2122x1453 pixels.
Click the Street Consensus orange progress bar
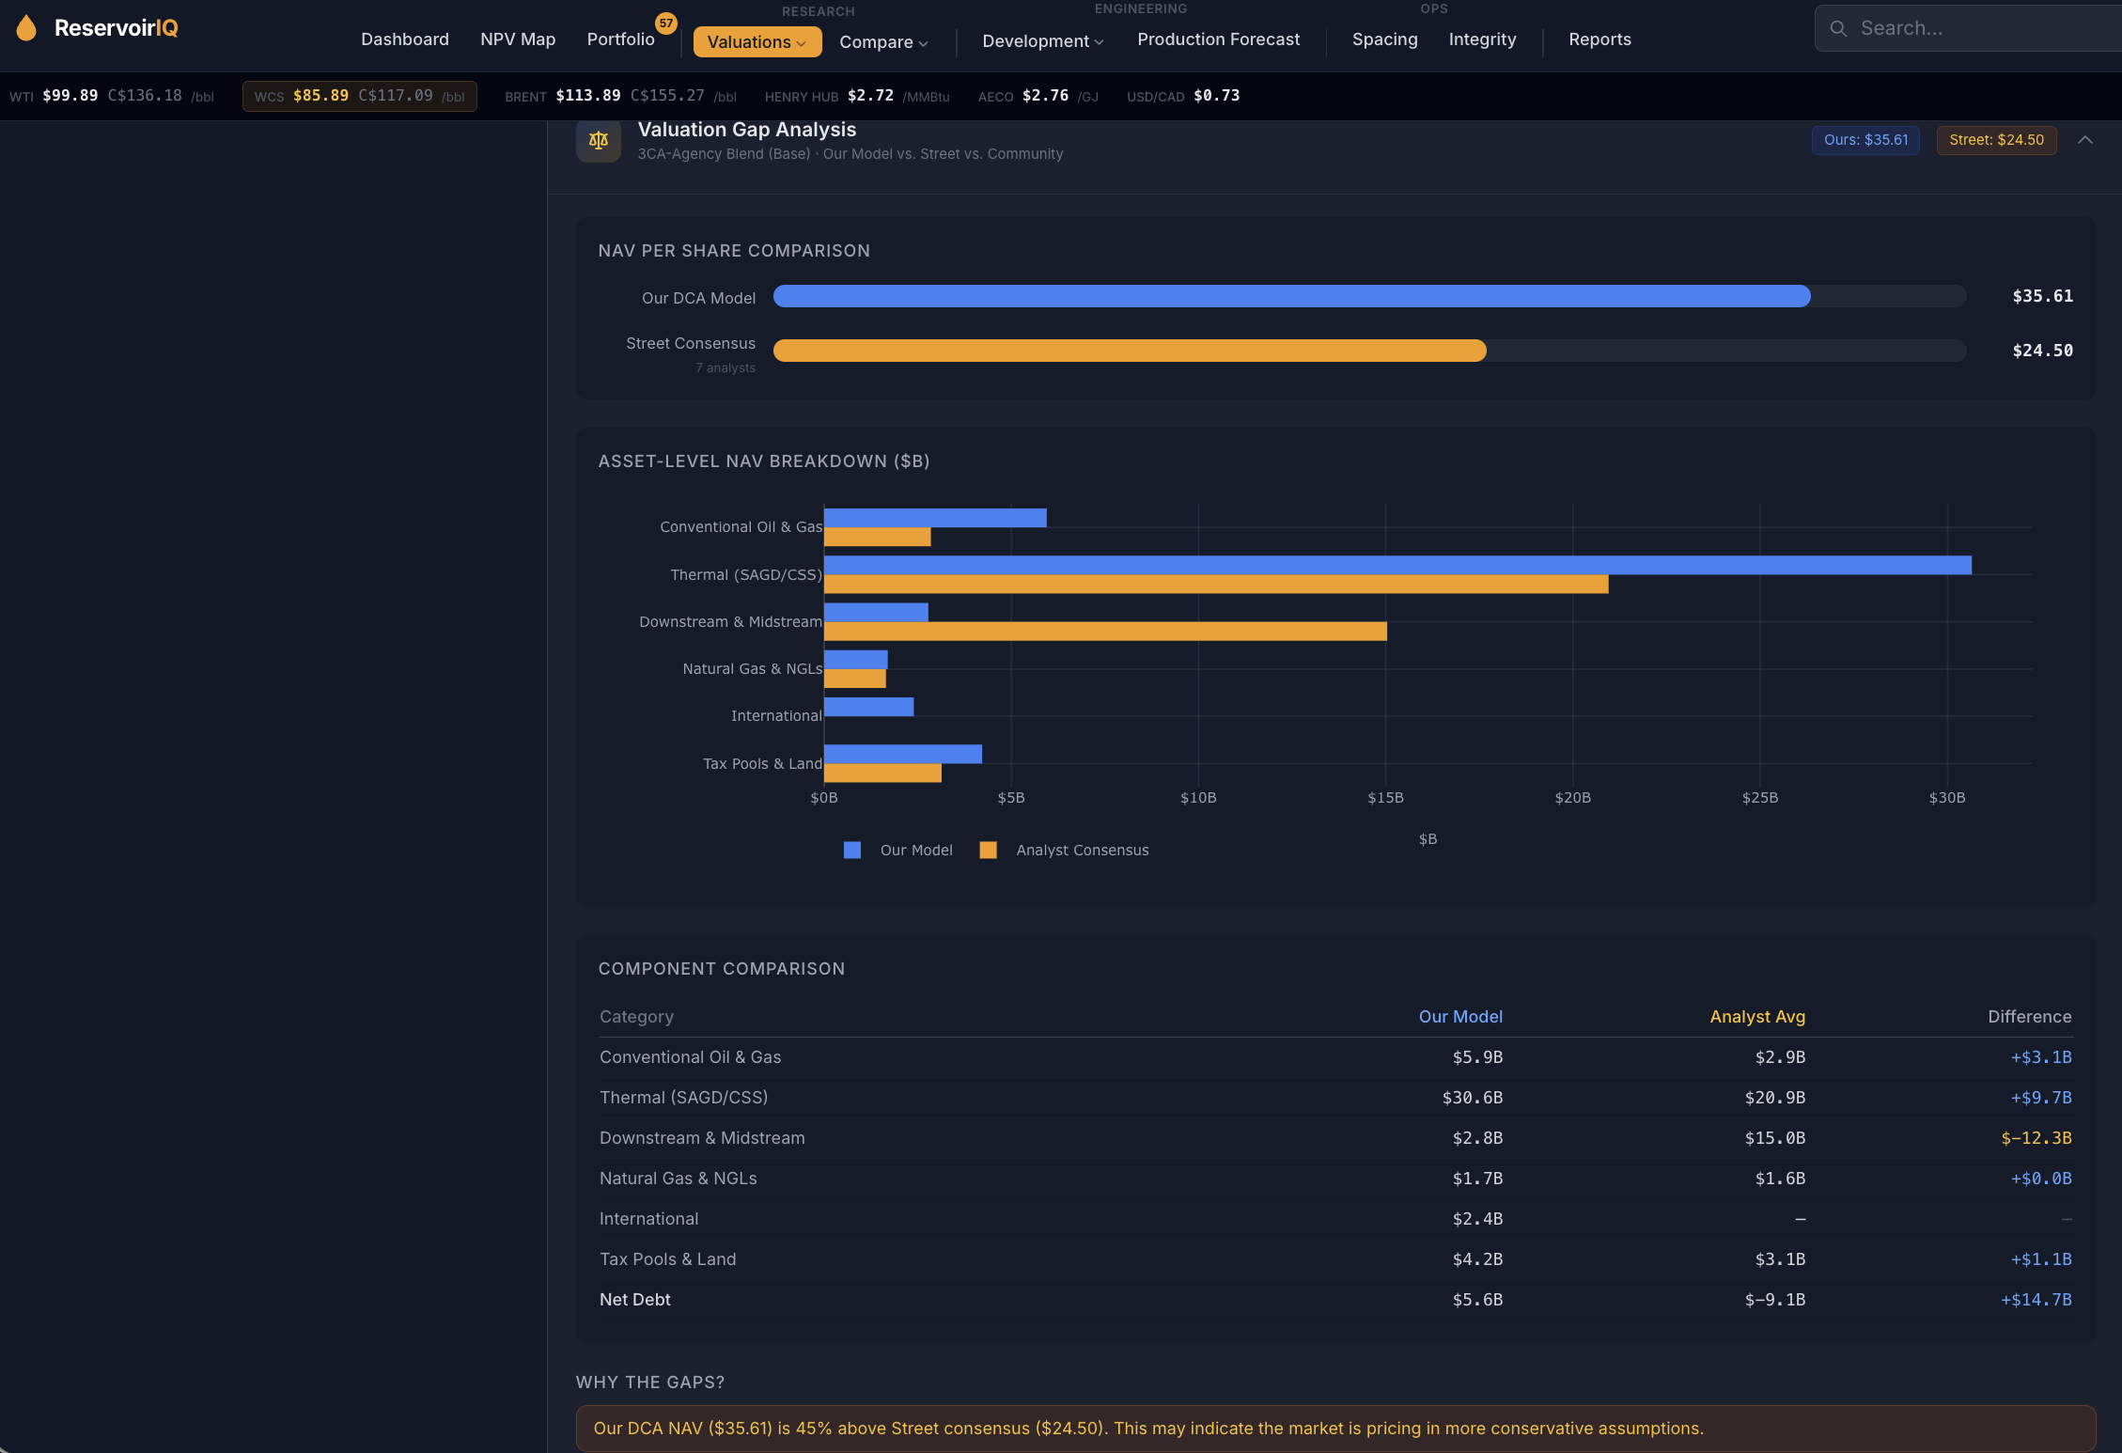1130,351
